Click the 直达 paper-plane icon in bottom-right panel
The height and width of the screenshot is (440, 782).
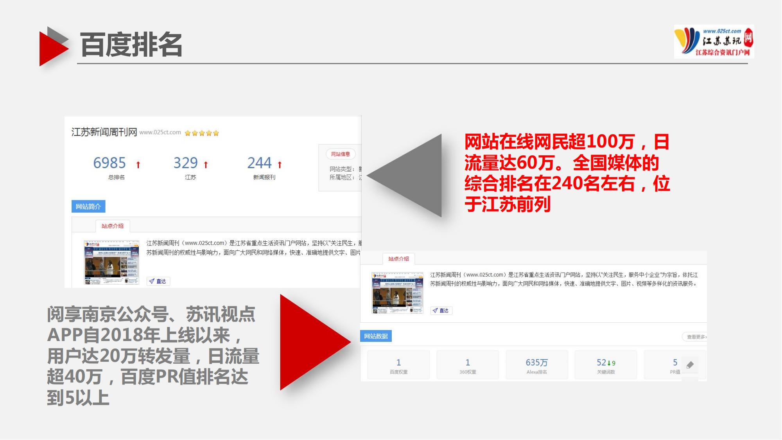[x=435, y=311]
